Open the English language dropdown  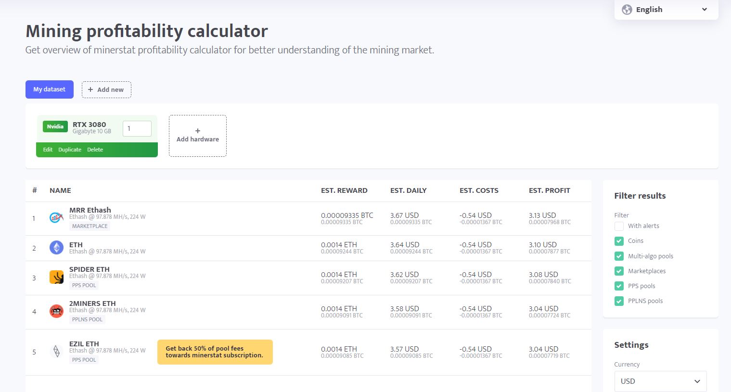666,10
